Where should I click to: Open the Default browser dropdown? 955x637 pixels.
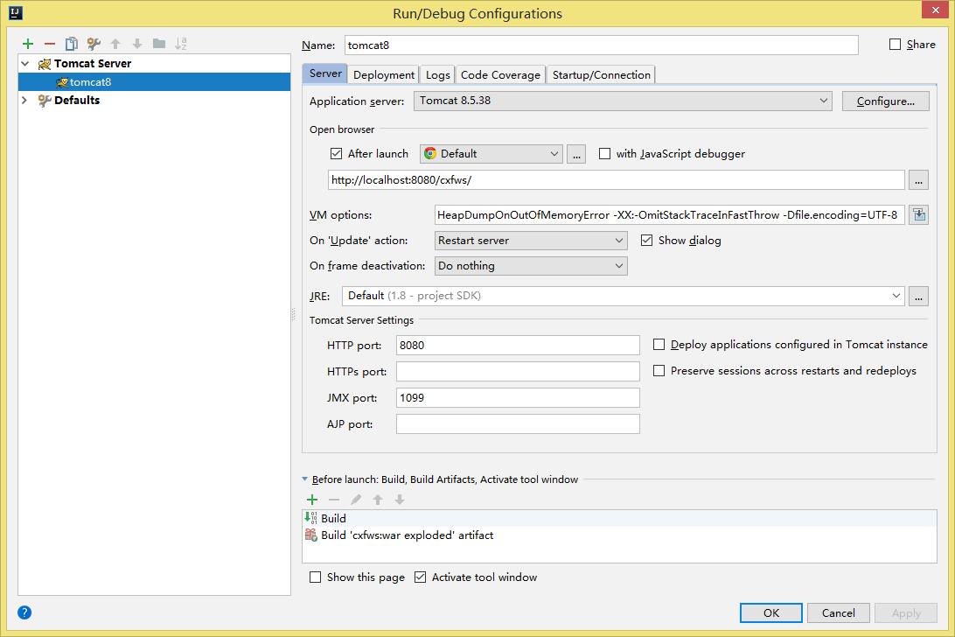(491, 154)
